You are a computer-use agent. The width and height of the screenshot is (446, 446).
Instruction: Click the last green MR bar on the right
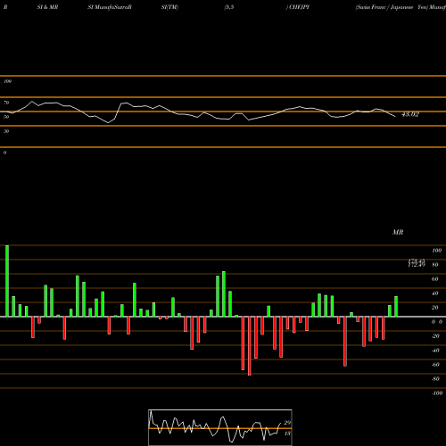click(396, 307)
